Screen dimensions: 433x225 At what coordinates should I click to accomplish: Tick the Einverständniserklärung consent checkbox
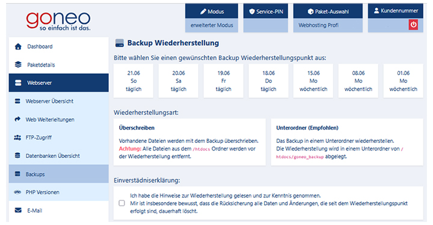pos(121,203)
